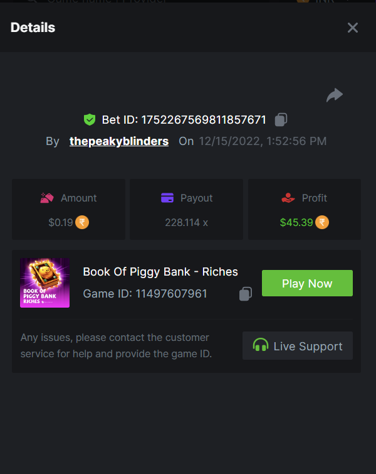Viewport: 376px width, 474px height.
Task: Click the red Profit icon
Action: pyautogui.click(x=288, y=198)
